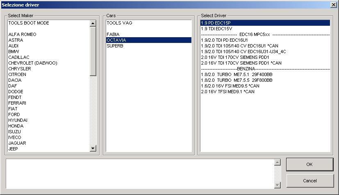Select CHEVROLET (DAEWOO) maker
339x195 pixels.
coord(49,63)
